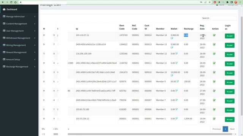Click the User Management table icon
Screen dimensions: 243x136
point(4,31)
